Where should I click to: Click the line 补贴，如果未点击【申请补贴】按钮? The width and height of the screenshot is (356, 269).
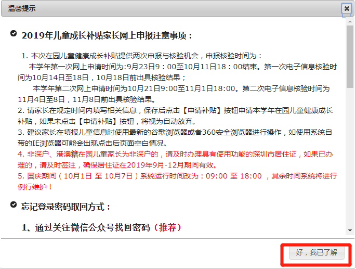pos(107,121)
